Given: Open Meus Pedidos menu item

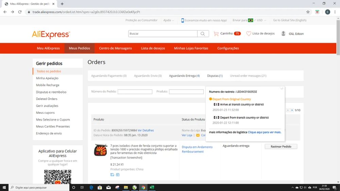Looking at the screenshot, I should (x=79, y=48).
